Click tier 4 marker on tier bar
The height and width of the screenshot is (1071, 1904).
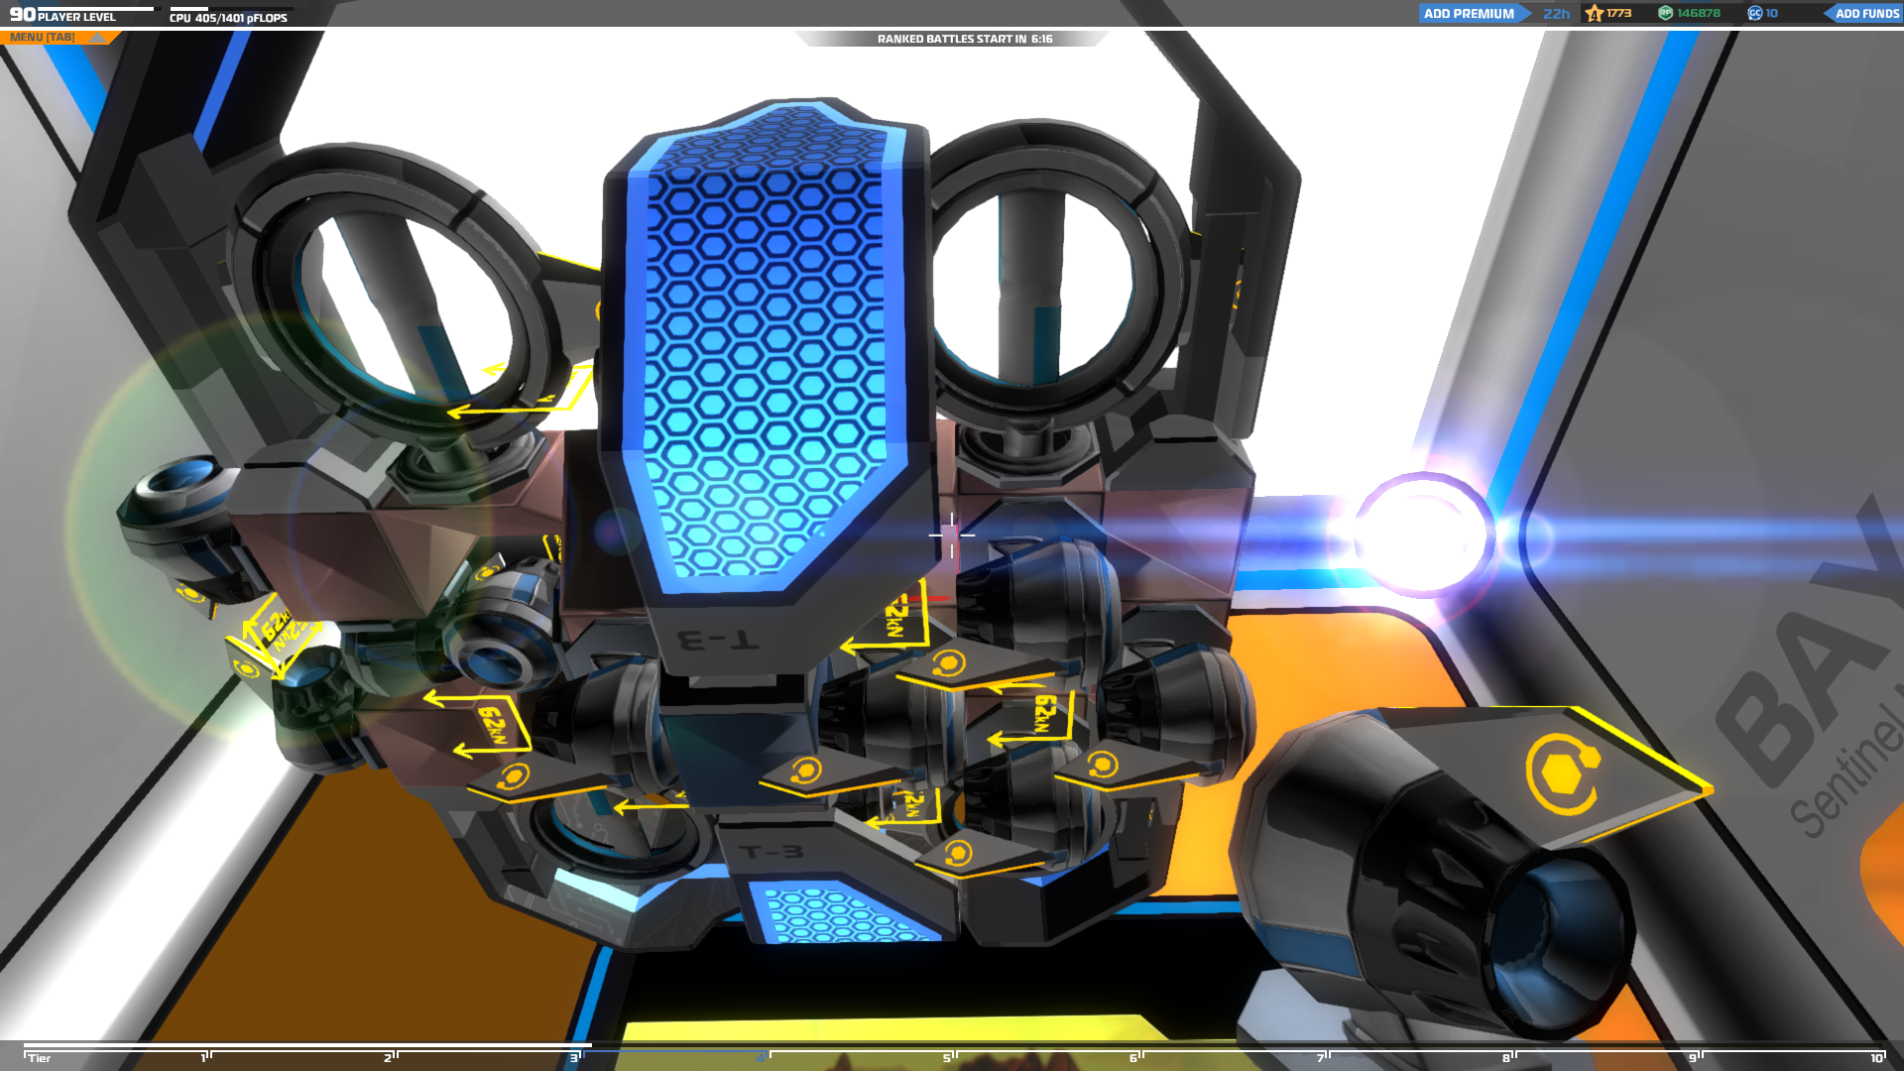tap(762, 1057)
